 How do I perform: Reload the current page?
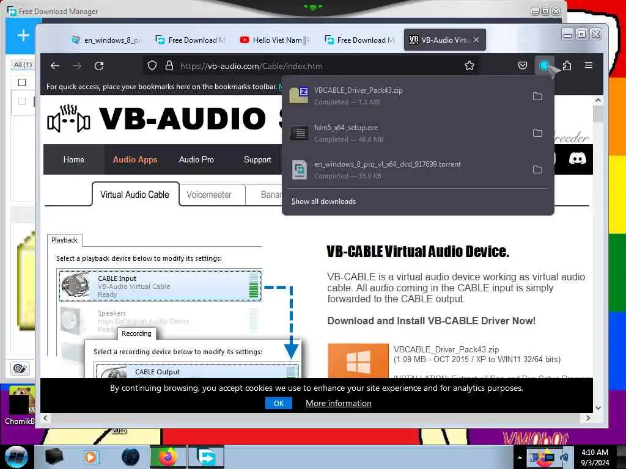[x=99, y=66]
